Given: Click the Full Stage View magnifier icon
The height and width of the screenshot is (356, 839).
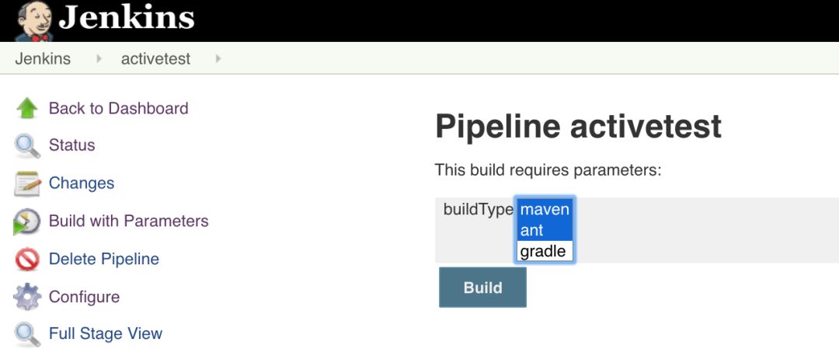Looking at the screenshot, I should pos(27,334).
